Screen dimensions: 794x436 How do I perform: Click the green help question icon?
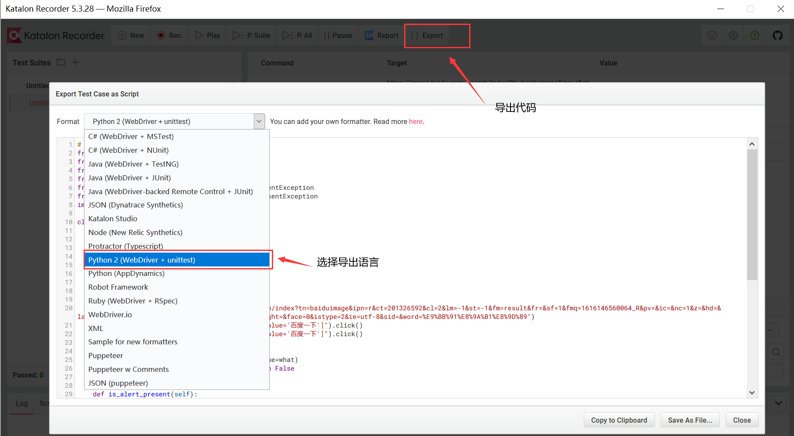coord(755,35)
